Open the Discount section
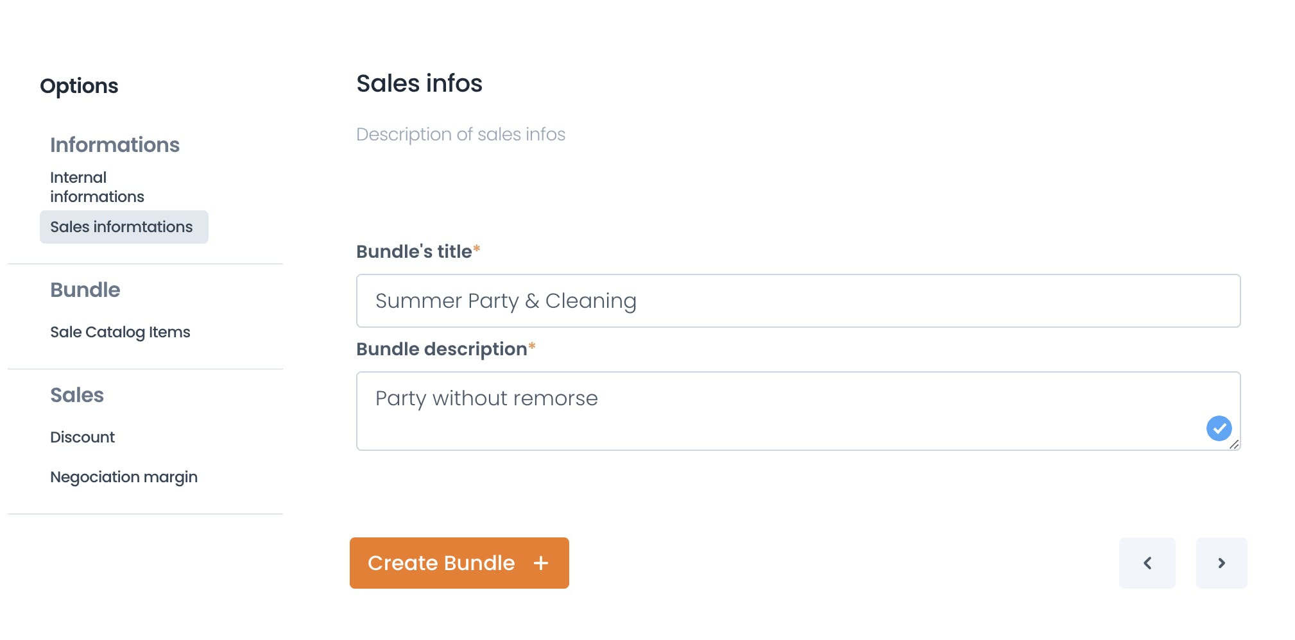Viewport: 1295px width, 640px height. coord(82,437)
